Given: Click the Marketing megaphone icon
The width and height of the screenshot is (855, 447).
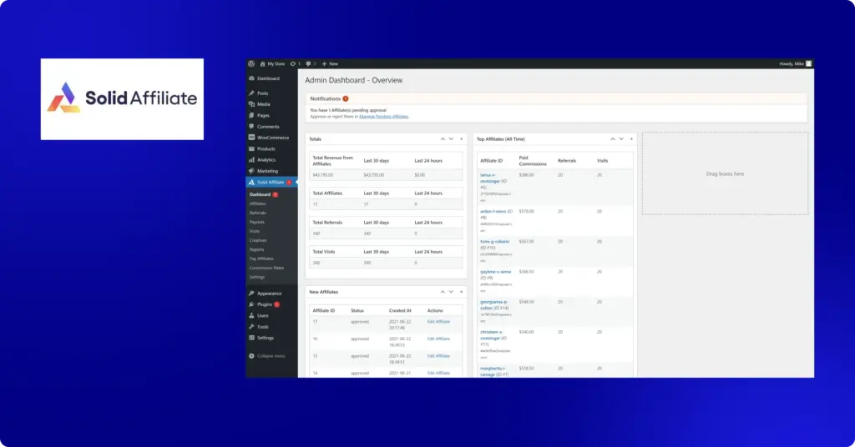Looking at the screenshot, I should point(251,171).
